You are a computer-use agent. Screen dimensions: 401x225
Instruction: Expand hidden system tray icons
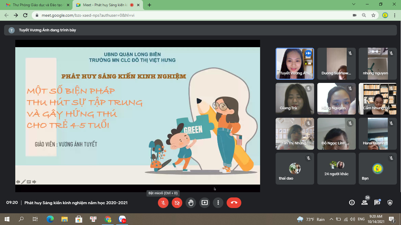[x=331, y=219]
